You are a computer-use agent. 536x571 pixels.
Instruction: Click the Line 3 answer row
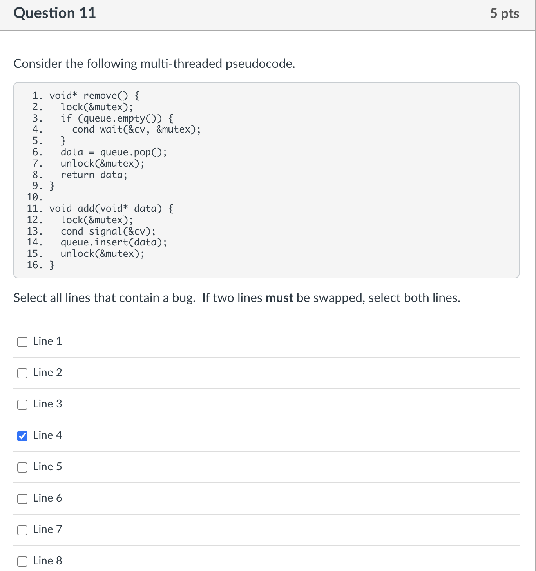157,404
